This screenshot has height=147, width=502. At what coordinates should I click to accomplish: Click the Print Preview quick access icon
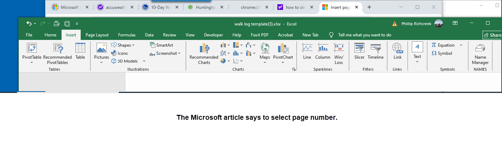(56, 24)
